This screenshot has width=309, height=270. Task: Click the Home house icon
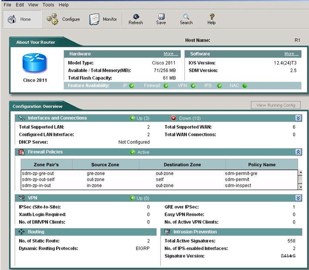pos(12,19)
